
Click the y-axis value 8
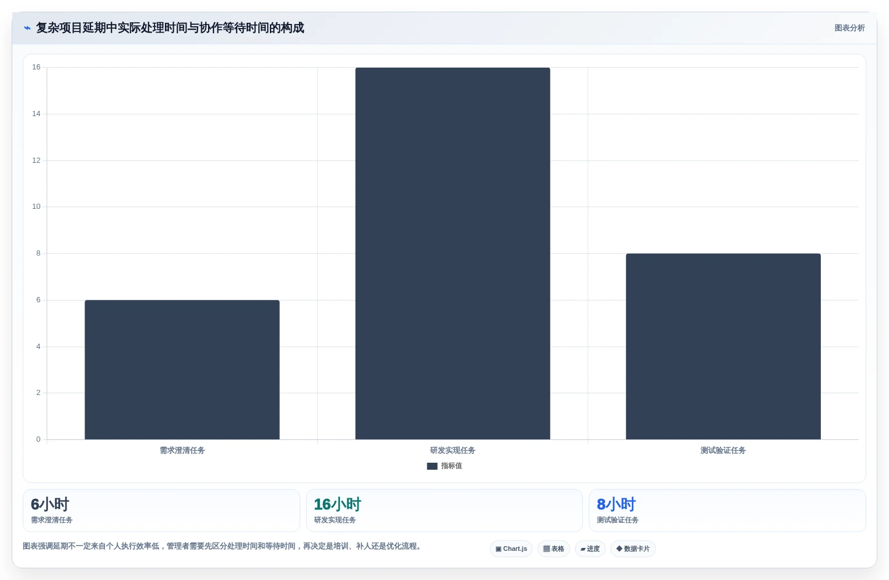38,253
